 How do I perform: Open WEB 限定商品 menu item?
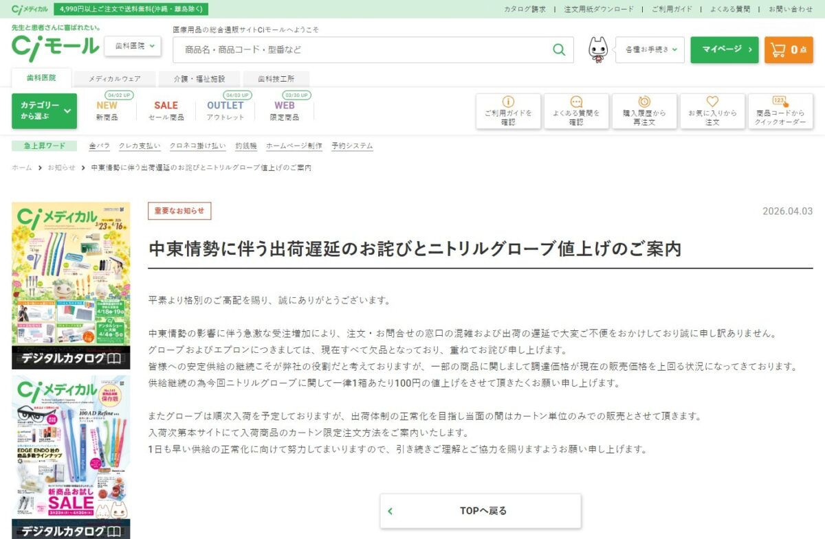(x=285, y=111)
